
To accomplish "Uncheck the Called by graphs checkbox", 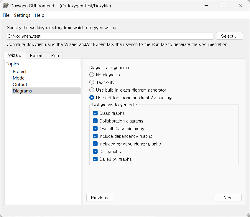I will 95,159.
